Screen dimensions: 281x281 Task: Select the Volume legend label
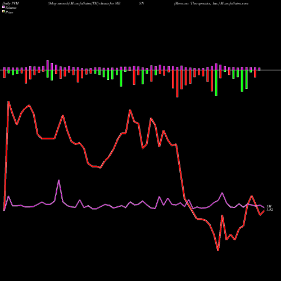(11, 8)
